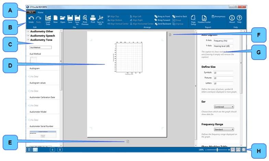The height and width of the screenshot is (161, 269).
Task: Click the audiogram graph on the page
Action: [128, 58]
